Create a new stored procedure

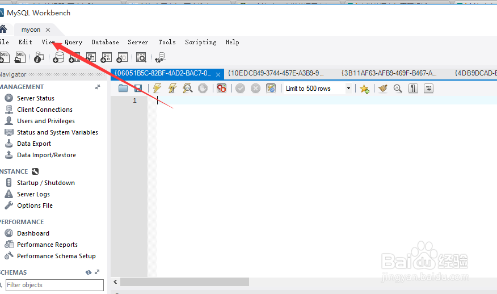coord(106,57)
